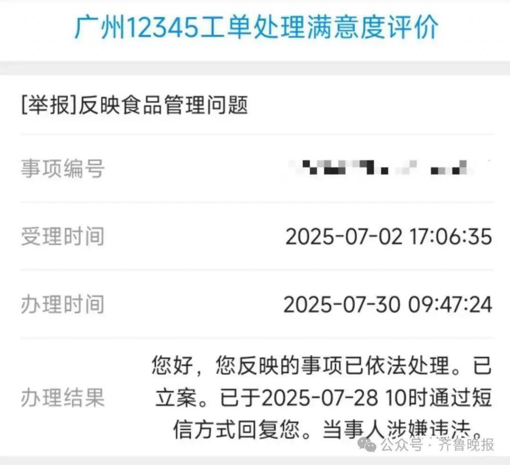The height and width of the screenshot is (465, 510).
Task: Click the WeChat logo icon in the watermark
Action: tap(367, 445)
